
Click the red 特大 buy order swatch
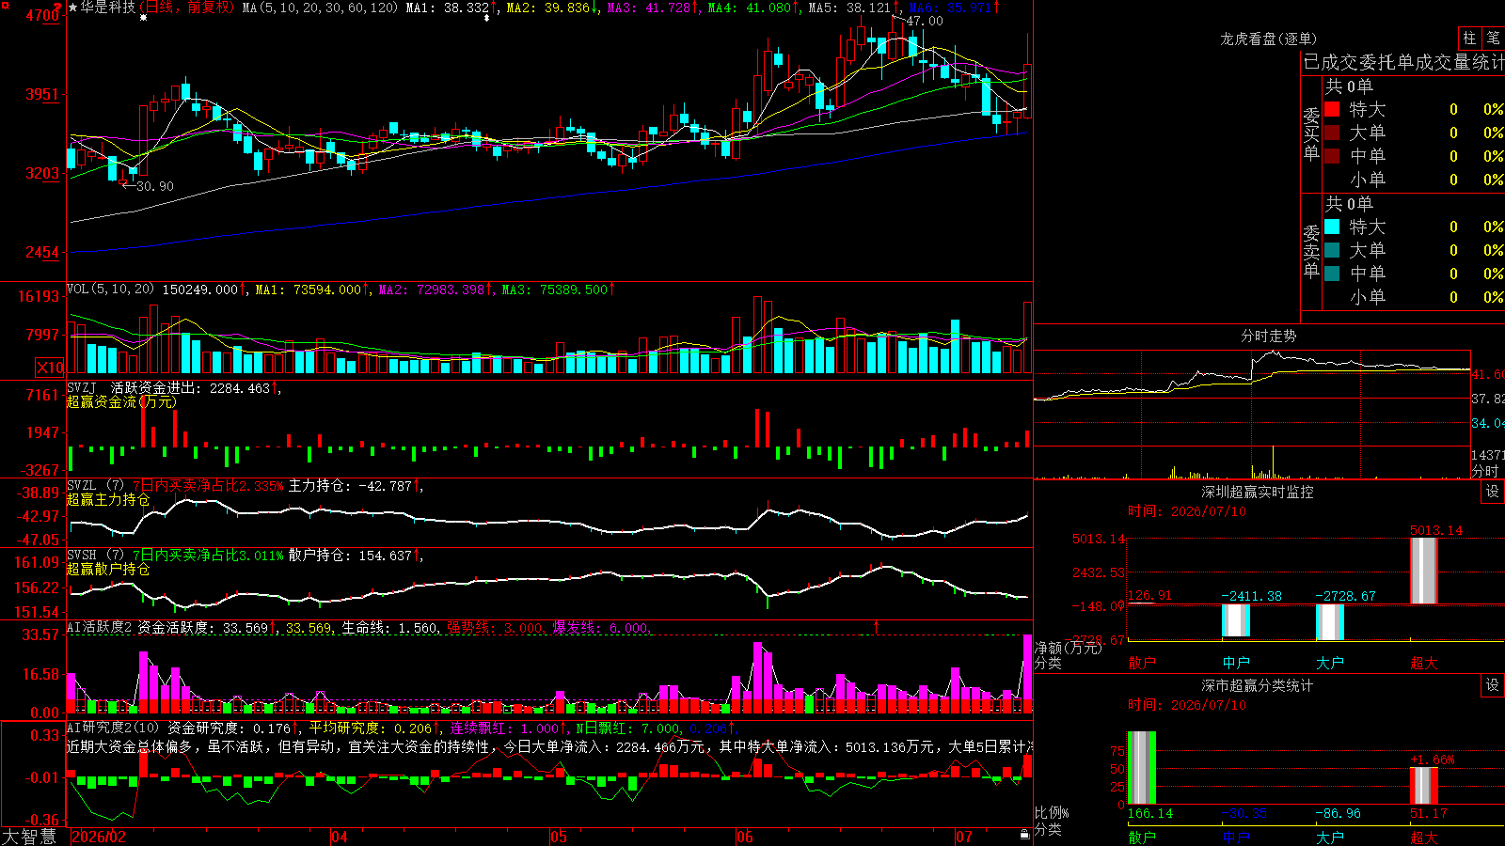(1332, 109)
